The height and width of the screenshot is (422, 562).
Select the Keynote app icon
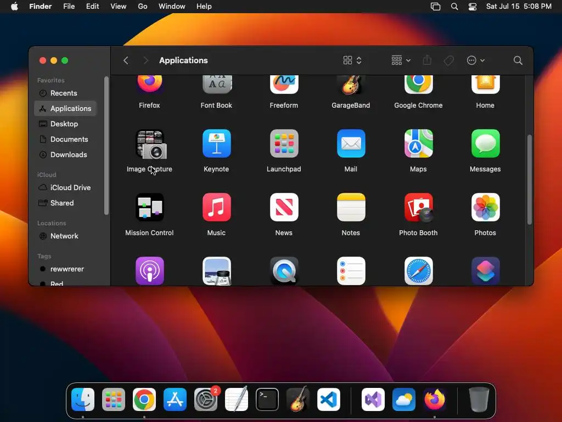[216, 143]
